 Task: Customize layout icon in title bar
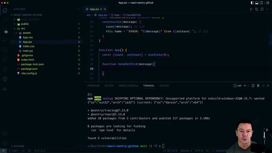268,3
